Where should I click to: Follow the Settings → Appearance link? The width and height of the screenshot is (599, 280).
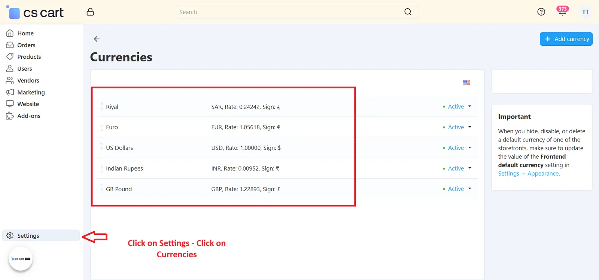529,174
